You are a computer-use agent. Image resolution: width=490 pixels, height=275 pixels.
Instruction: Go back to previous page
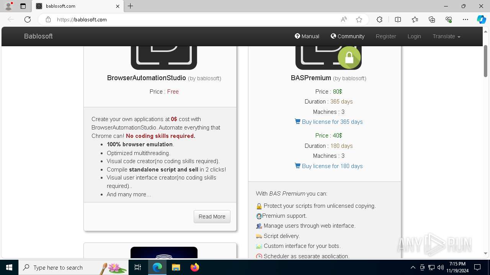click(x=11, y=19)
